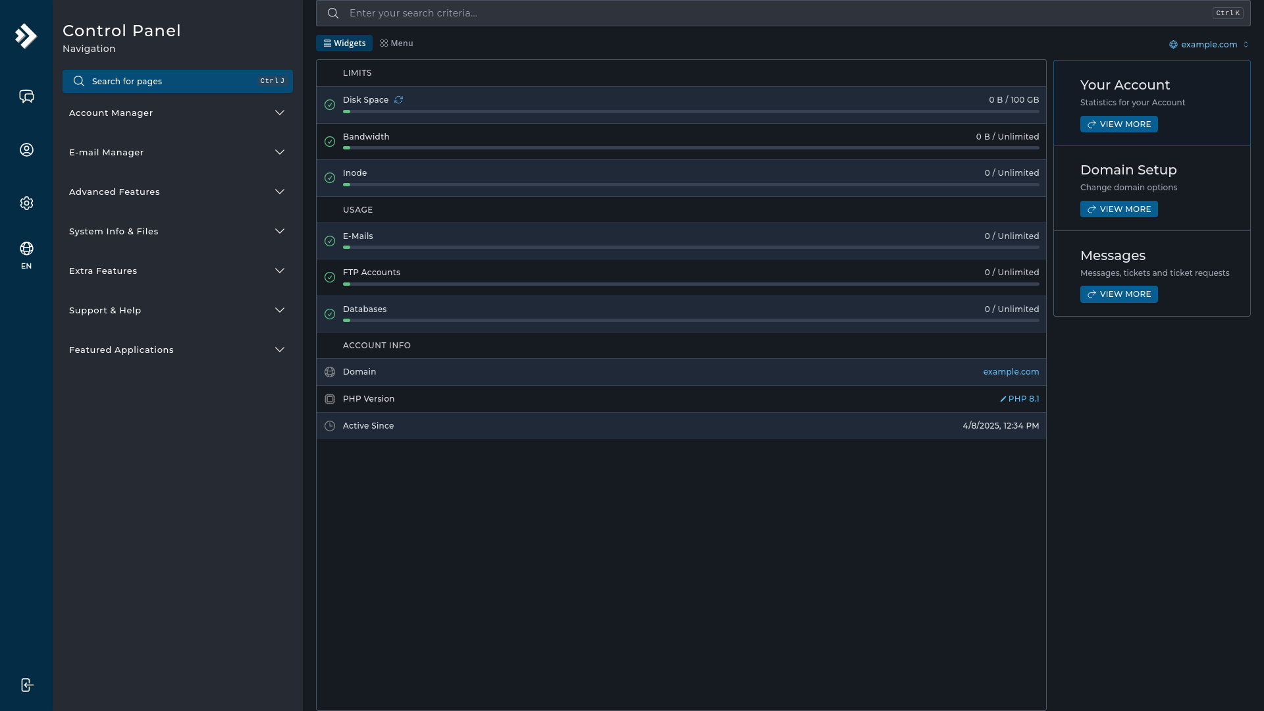Switch to the Menu view
This screenshot has width=1264, height=711.
396,43
